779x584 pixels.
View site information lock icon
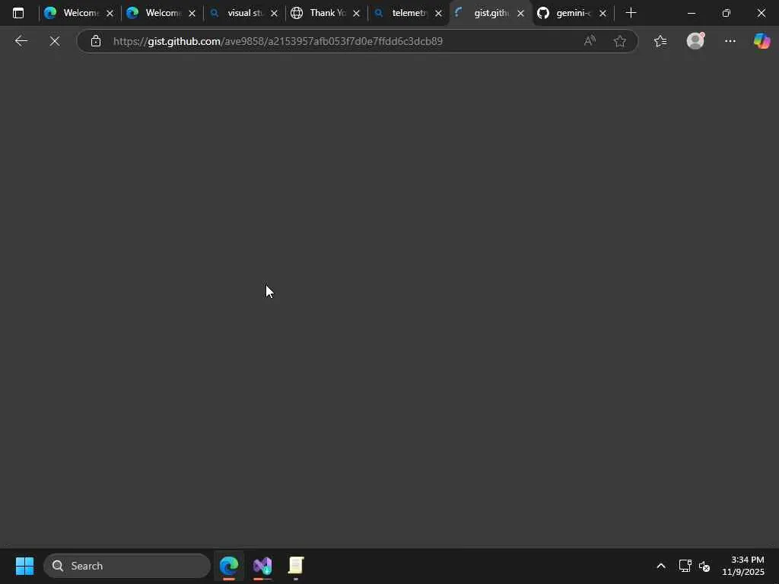click(x=96, y=41)
